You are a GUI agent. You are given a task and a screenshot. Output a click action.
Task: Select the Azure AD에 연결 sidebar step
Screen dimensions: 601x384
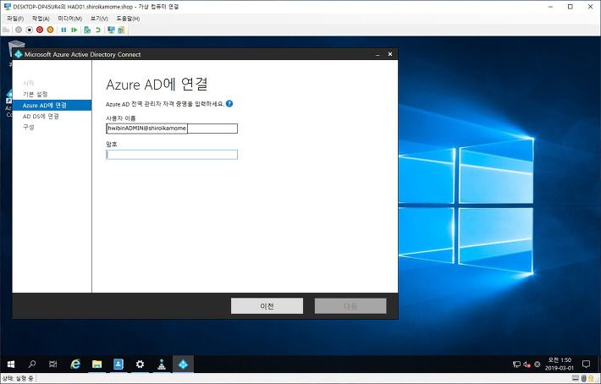click(52, 105)
